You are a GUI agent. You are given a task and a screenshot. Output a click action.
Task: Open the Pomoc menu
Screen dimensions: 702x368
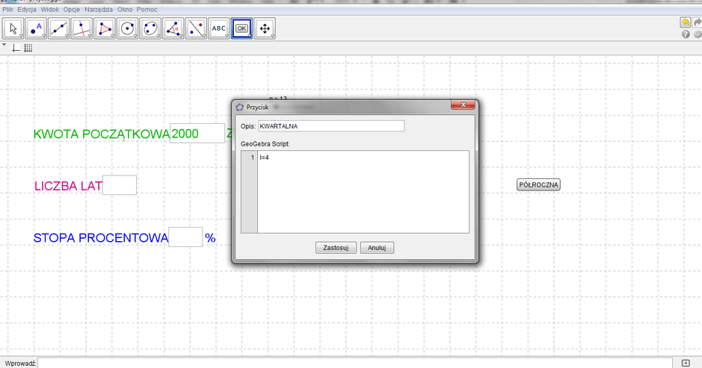147,10
